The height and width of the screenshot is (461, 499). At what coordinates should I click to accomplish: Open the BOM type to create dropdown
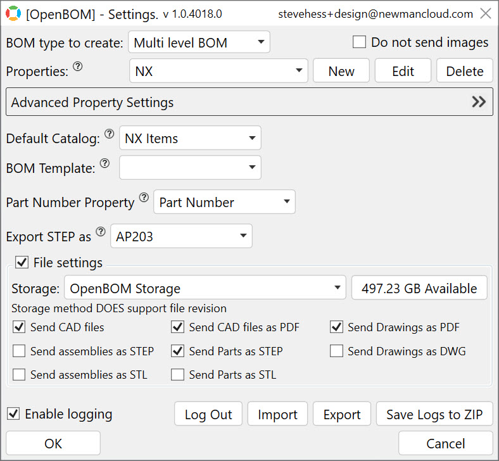tap(199, 42)
